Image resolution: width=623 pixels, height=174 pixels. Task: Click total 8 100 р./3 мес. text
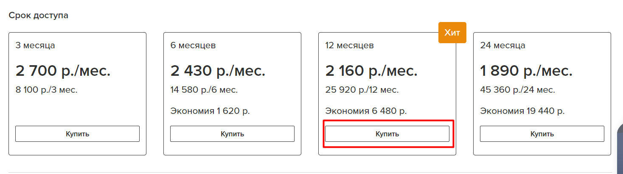click(x=47, y=90)
